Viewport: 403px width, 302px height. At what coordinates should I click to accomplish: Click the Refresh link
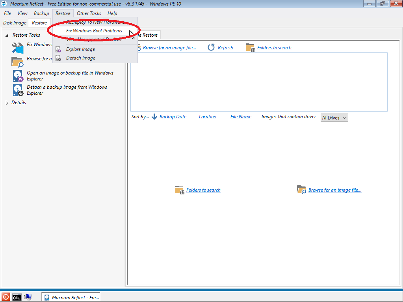(x=225, y=48)
